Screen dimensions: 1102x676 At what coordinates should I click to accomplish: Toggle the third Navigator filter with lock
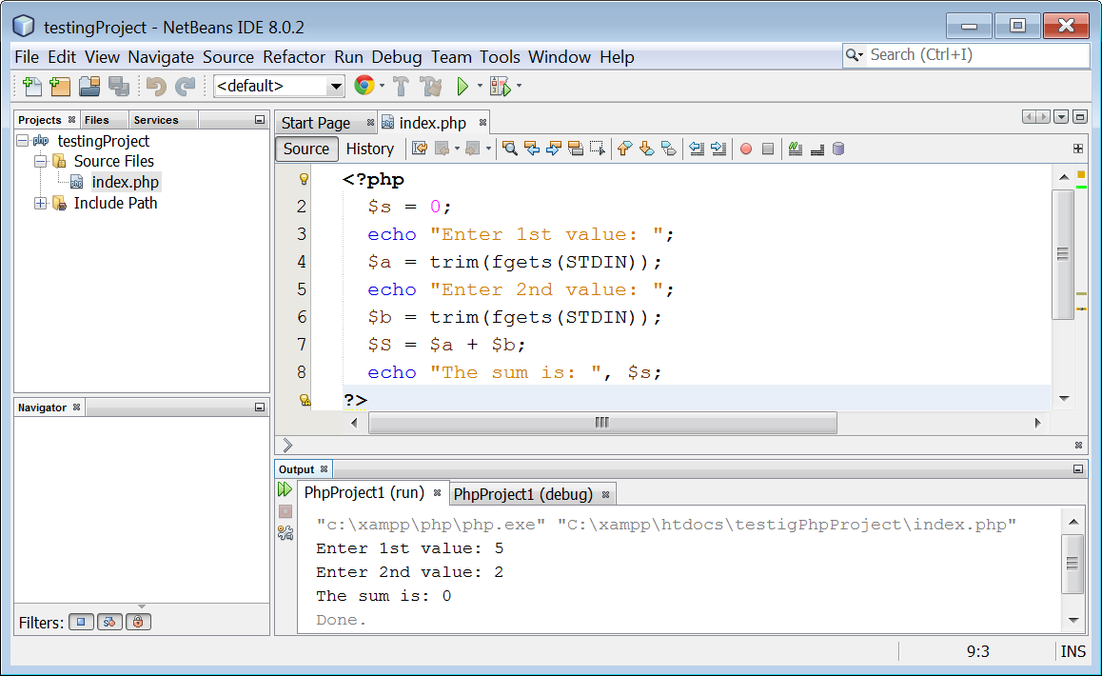[138, 622]
